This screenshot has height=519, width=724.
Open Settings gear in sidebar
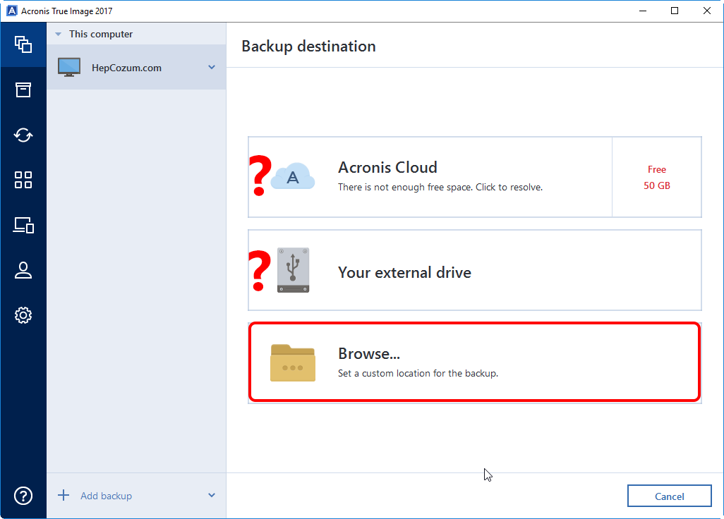23,315
